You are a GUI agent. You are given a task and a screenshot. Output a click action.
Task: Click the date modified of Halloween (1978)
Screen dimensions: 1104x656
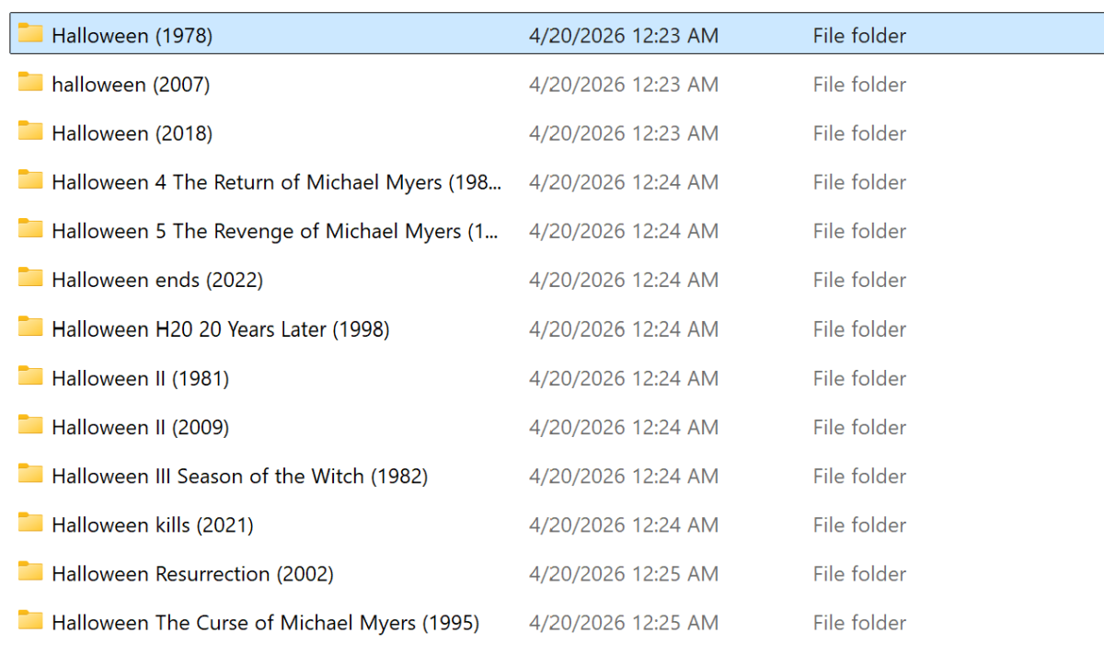point(623,36)
